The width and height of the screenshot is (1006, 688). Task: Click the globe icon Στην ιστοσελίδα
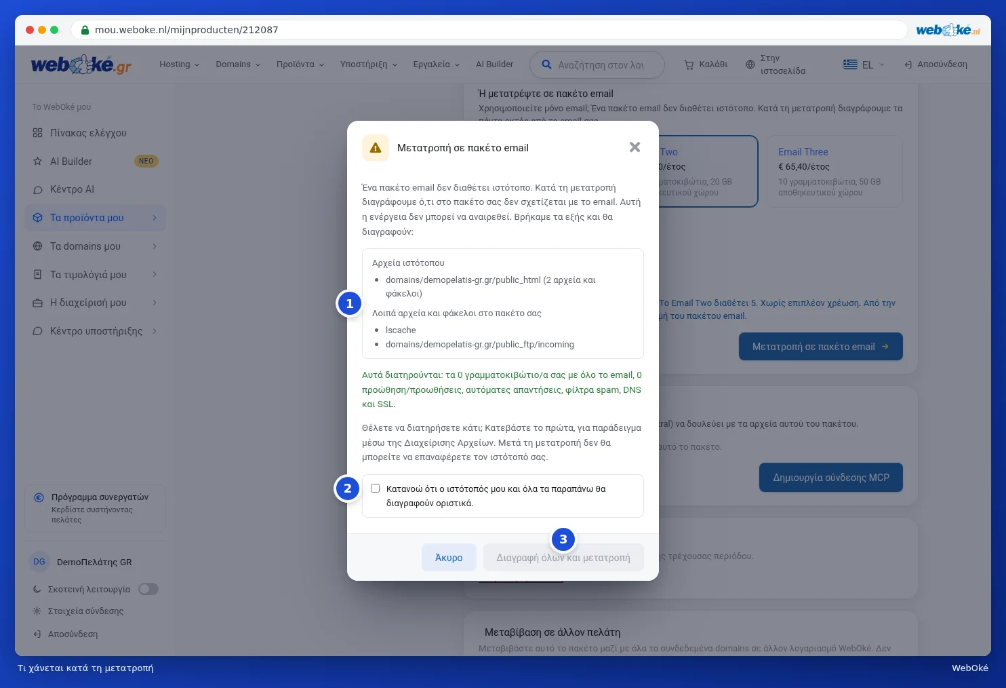tap(750, 65)
